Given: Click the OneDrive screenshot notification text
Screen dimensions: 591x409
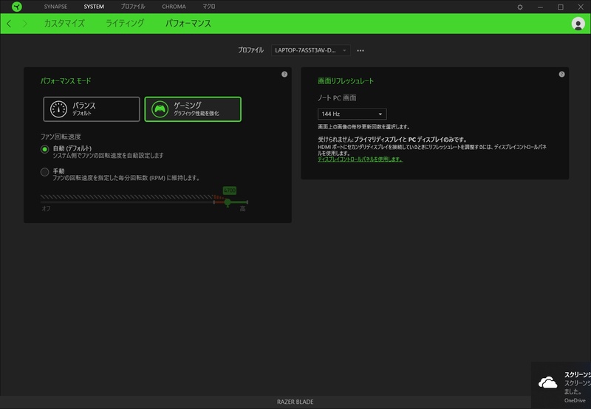Looking at the screenshot, I should (577, 383).
